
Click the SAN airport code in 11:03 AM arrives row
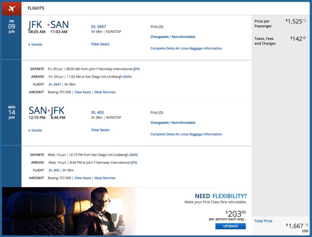point(127,77)
